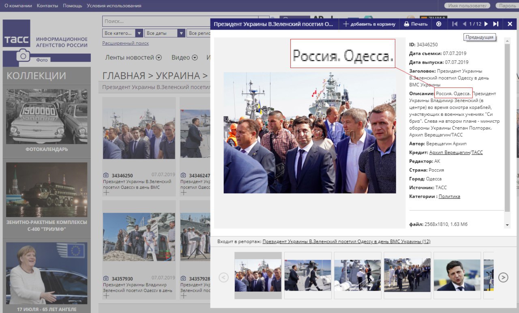This screenshot has height=313, width=519.
Task: Open the 'О компании' top menu link
Action: click(18, 6)
